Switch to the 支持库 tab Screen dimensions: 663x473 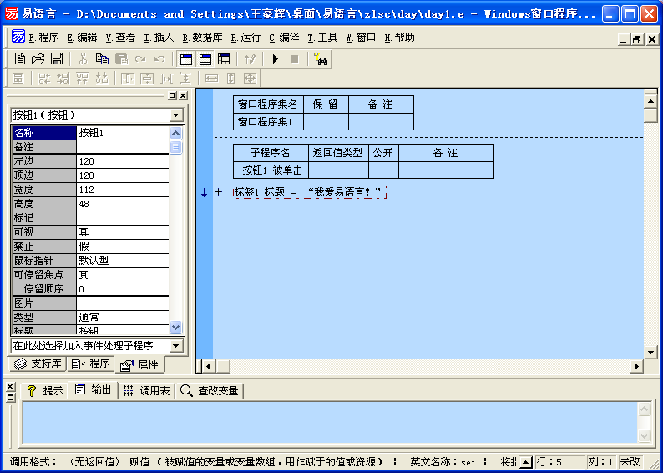(38, 364)
